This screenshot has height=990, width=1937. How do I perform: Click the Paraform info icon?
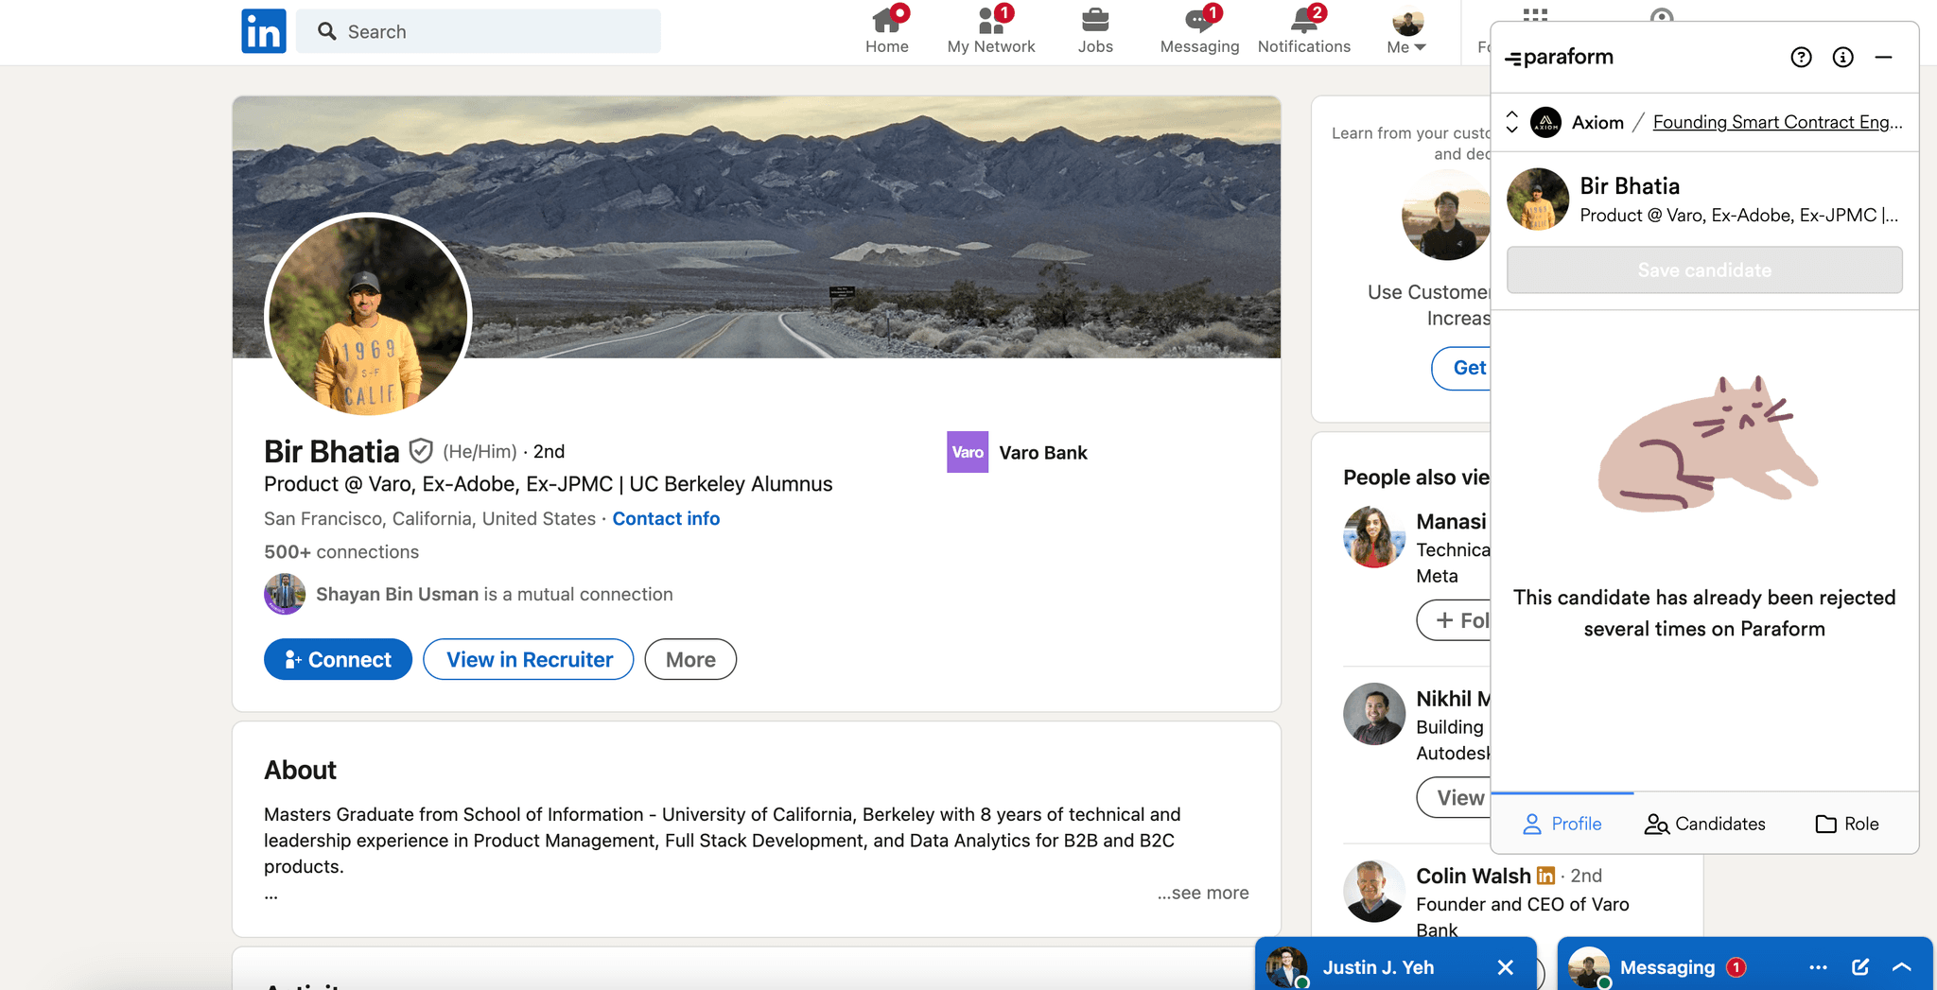1841,57
